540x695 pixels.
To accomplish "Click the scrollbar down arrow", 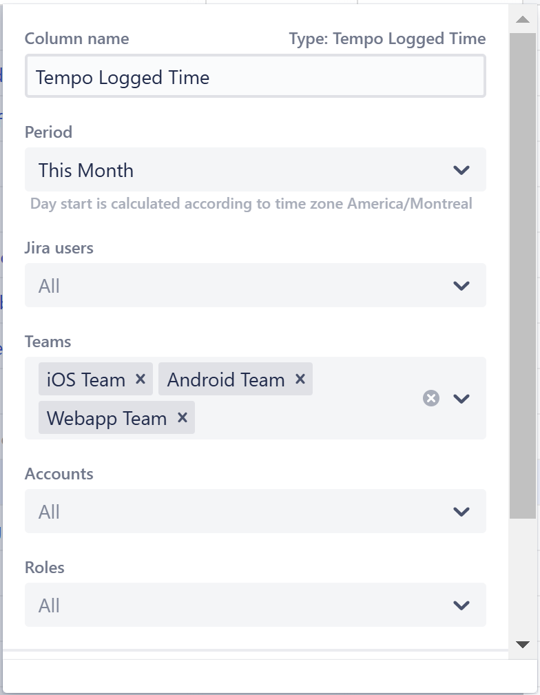I will [523, 645].
